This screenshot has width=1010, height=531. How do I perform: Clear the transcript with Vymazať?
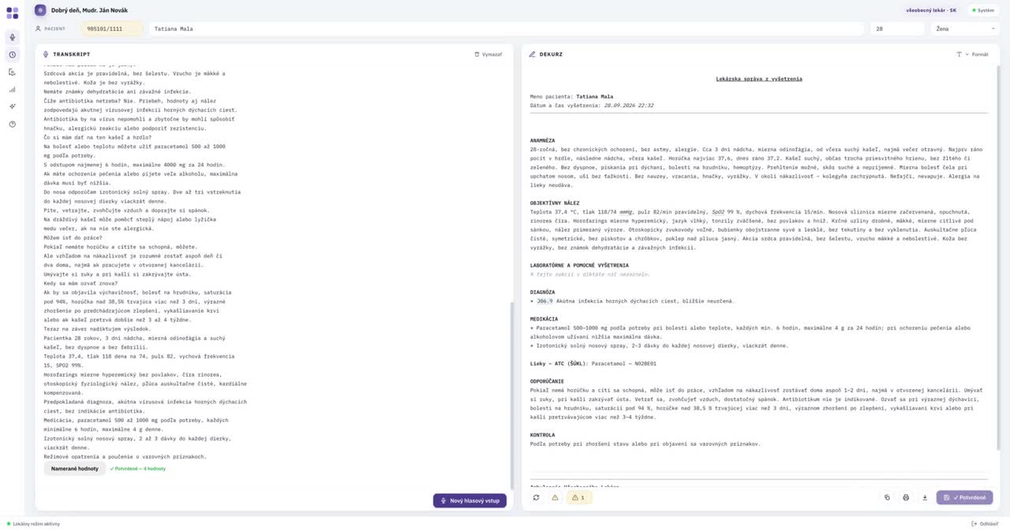pyautogui.click(x=488, y=54)
